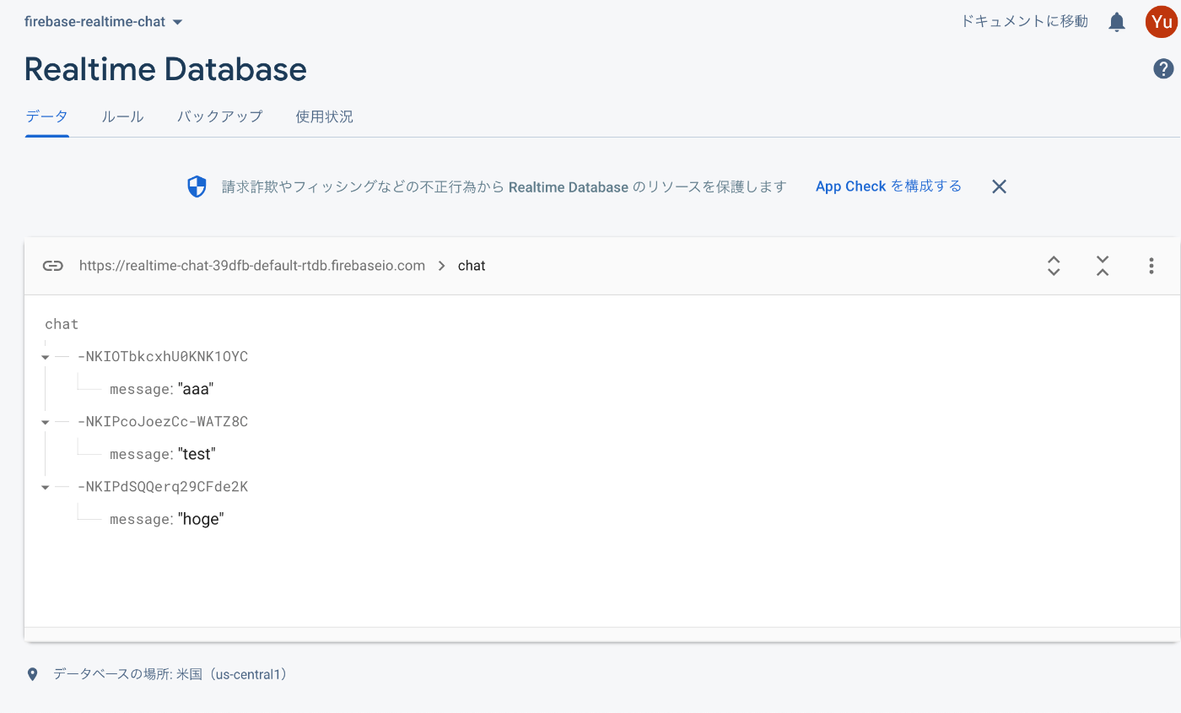1181x713 pixels.
Task: Switch to the バックアップ tab
Action: (x=219, y=116)
